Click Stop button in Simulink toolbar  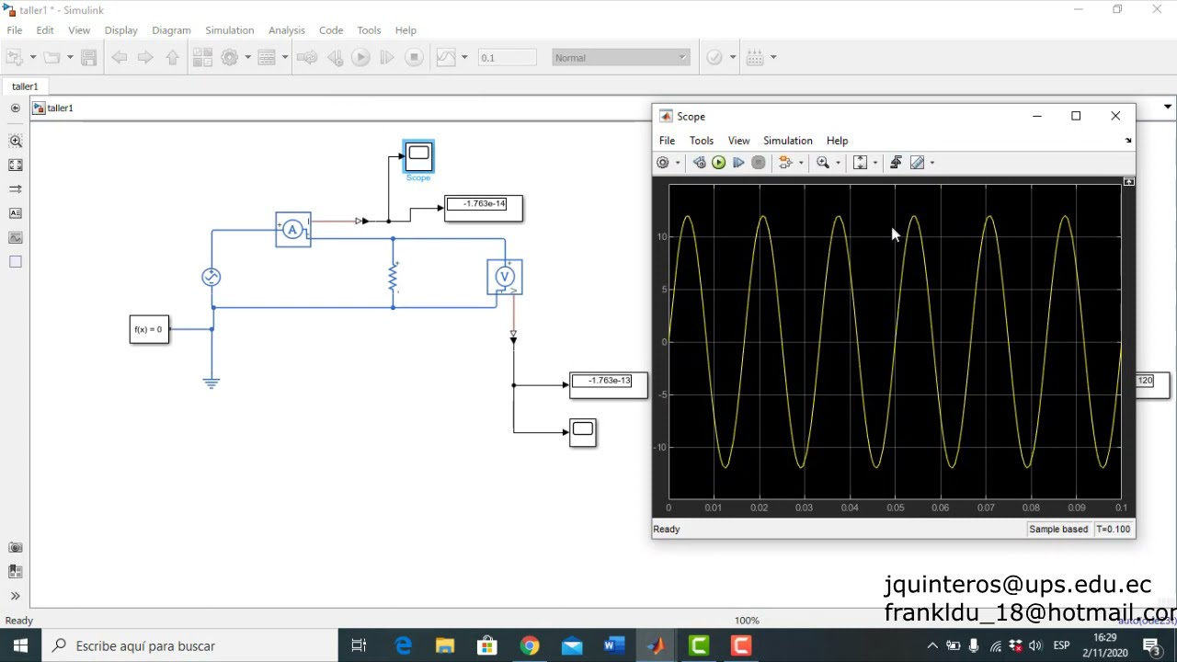tap(414, 58)
